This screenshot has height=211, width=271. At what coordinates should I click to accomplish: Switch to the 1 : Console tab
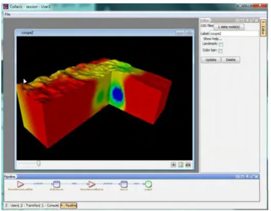click(x=50, y=205)
